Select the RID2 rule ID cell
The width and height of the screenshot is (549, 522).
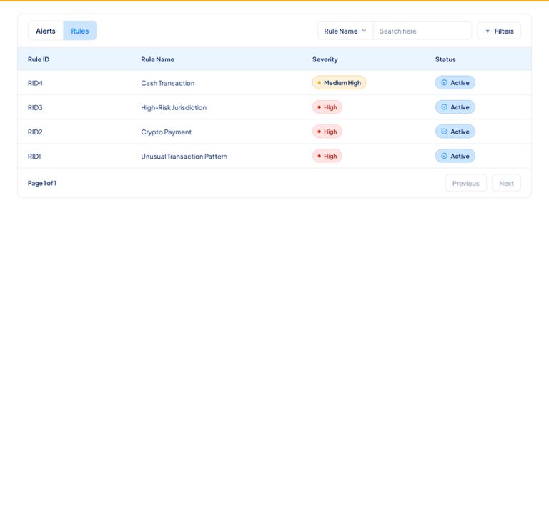(35, 132)
